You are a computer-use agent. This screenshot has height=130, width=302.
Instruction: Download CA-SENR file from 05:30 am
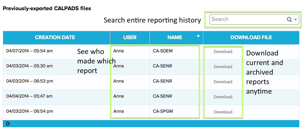(x=223, y=67)
